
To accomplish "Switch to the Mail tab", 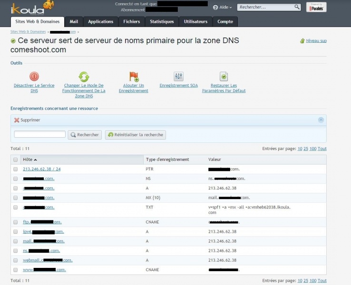I will tap(74, 22).
